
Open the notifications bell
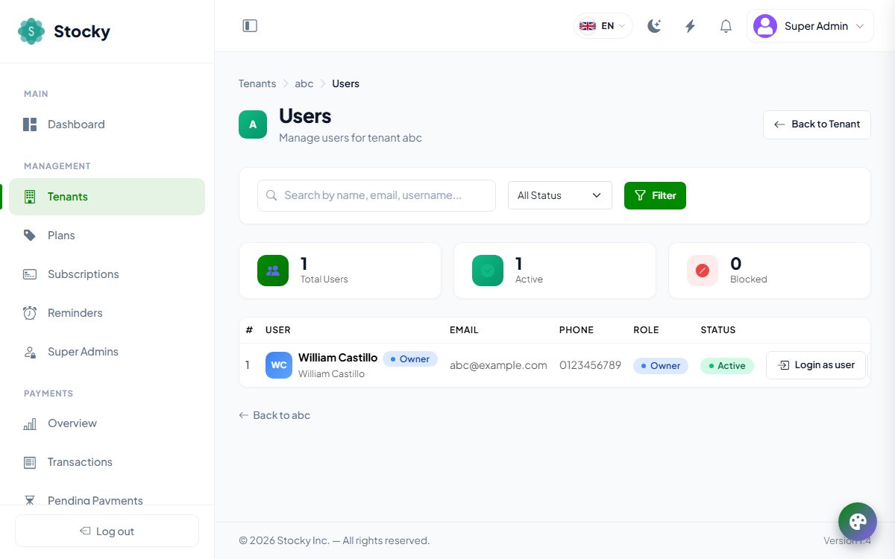click(726, 26)
